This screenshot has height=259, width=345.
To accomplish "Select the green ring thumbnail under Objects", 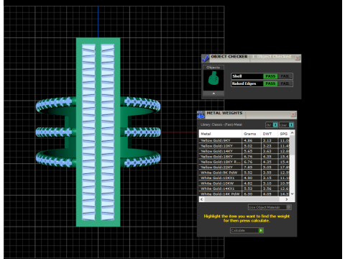I will [x=213, y=79].
